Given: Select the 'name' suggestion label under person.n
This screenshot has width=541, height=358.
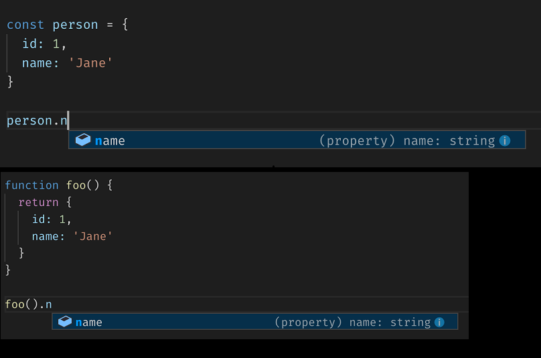Looking at the screenshot, I should [x=110, y=141].
